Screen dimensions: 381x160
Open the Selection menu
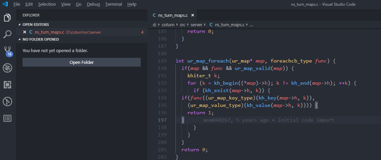tap(47, 4)
